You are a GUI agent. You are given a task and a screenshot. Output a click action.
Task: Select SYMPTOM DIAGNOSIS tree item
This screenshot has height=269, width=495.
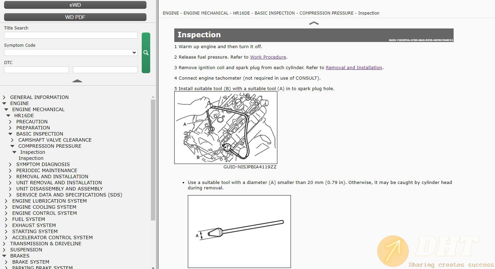point(43,164)
